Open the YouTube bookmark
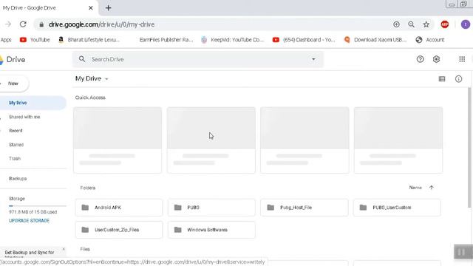This screenshot has height=266, width=473. [35, 40]
